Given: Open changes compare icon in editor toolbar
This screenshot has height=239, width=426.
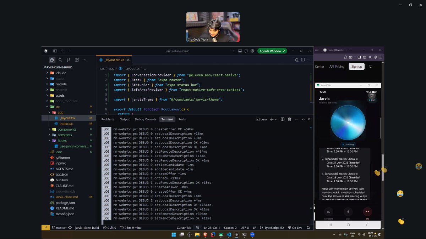Looking at the screenshot, I should point(296,60).
